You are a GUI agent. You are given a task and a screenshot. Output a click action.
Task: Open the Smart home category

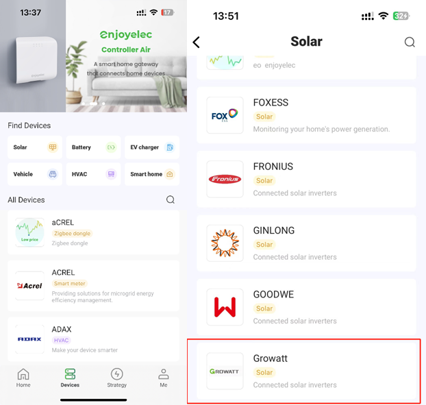(x=152, y=174)
